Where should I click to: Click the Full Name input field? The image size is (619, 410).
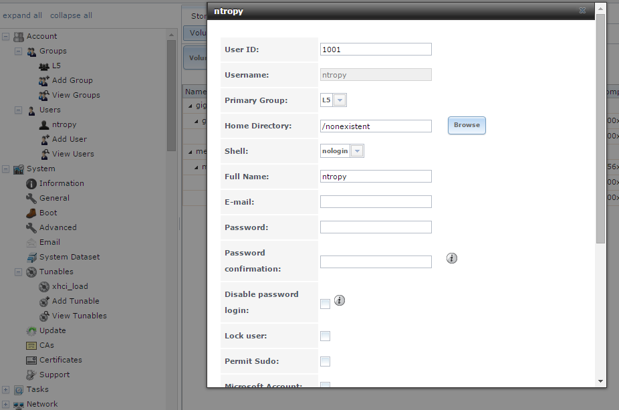point(376,177)
